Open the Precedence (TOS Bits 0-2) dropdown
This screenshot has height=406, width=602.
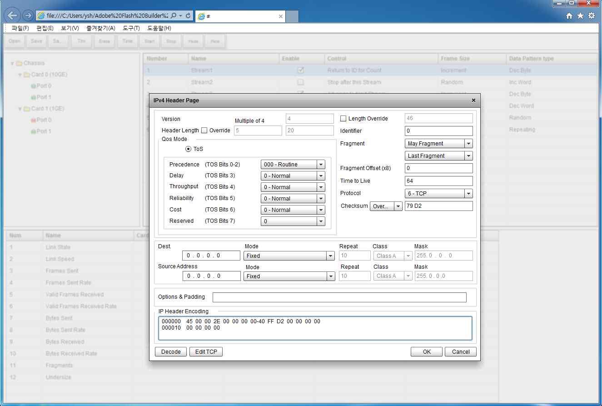(x=293, y=165)
